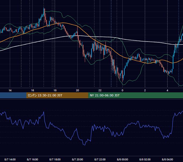183x162 pixels.
Task: Click the 8/7 20:00 label on indicator axis
Action: [x=78, y=159]
